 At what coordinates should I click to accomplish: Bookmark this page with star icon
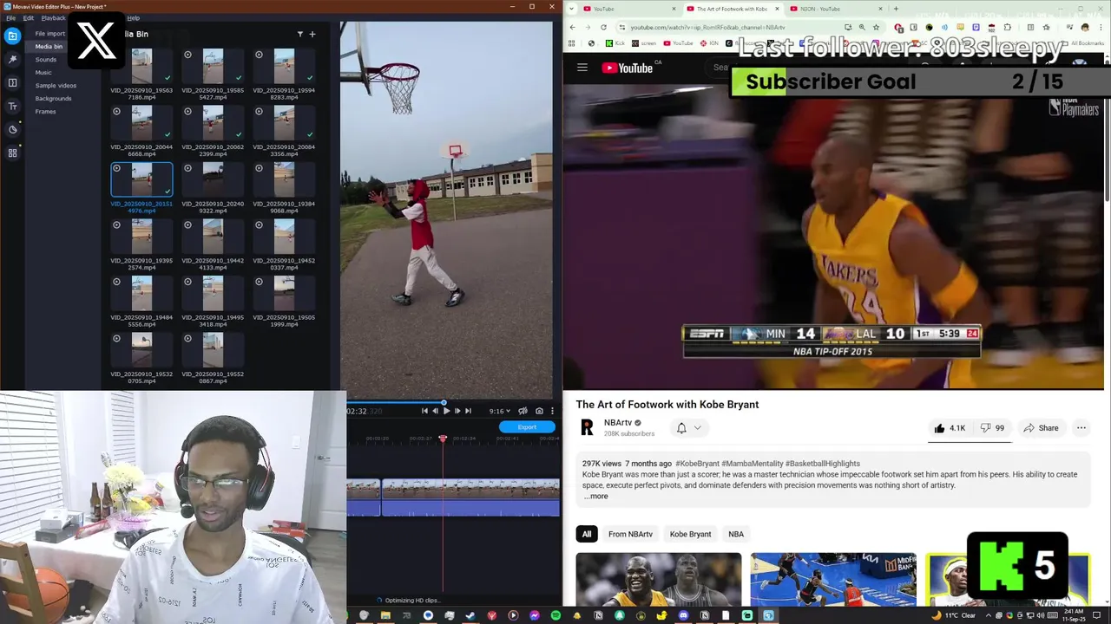click(x=876, y=27)
